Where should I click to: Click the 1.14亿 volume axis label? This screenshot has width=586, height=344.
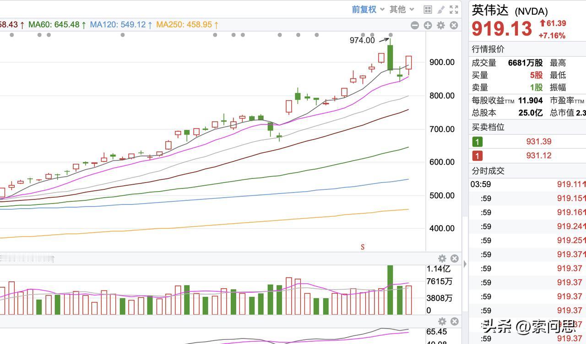click(438, 269)
